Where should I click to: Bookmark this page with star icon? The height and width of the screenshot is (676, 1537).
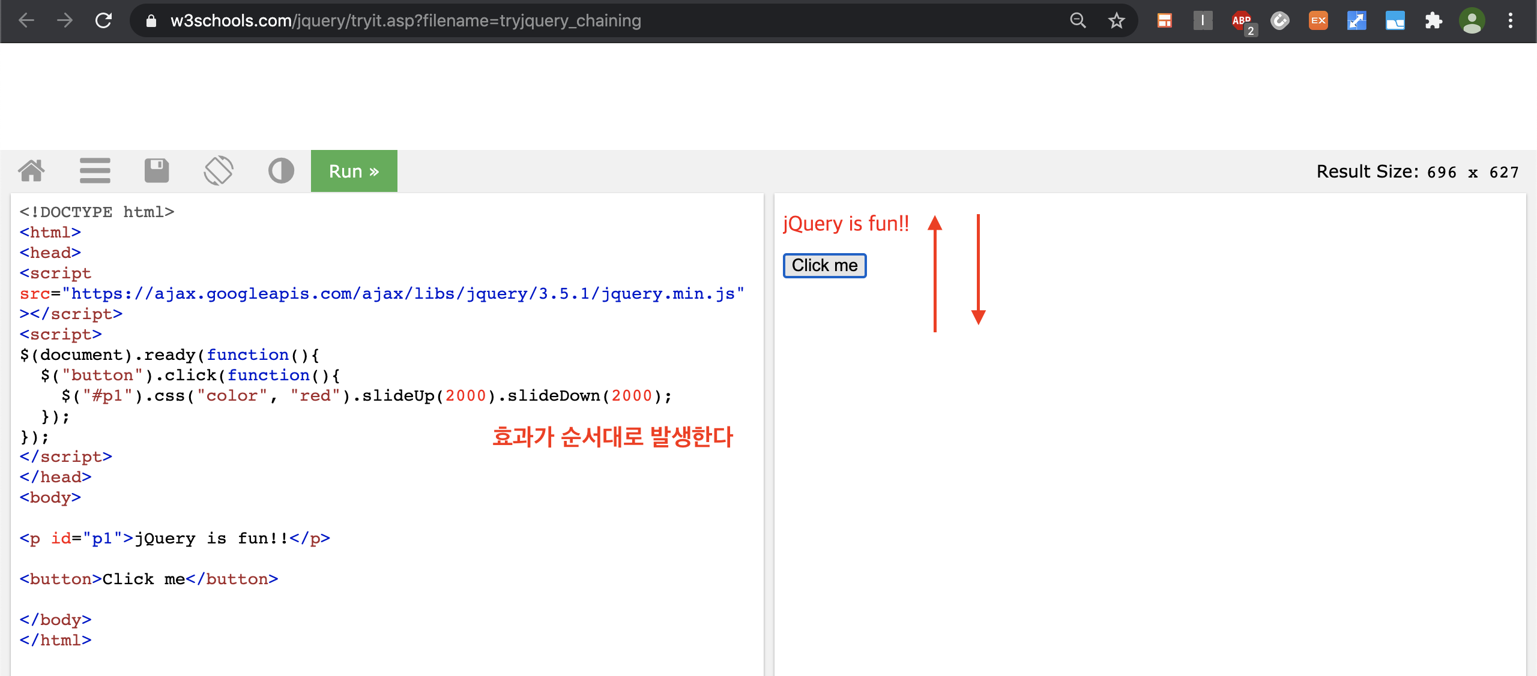point(1116,21)
